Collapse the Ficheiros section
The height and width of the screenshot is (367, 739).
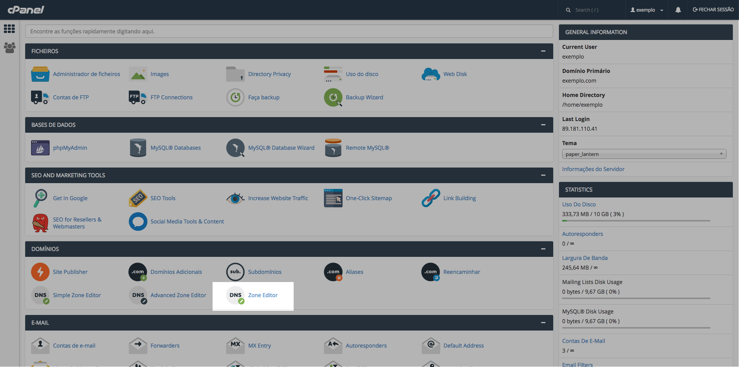click(x=543, y=51)
